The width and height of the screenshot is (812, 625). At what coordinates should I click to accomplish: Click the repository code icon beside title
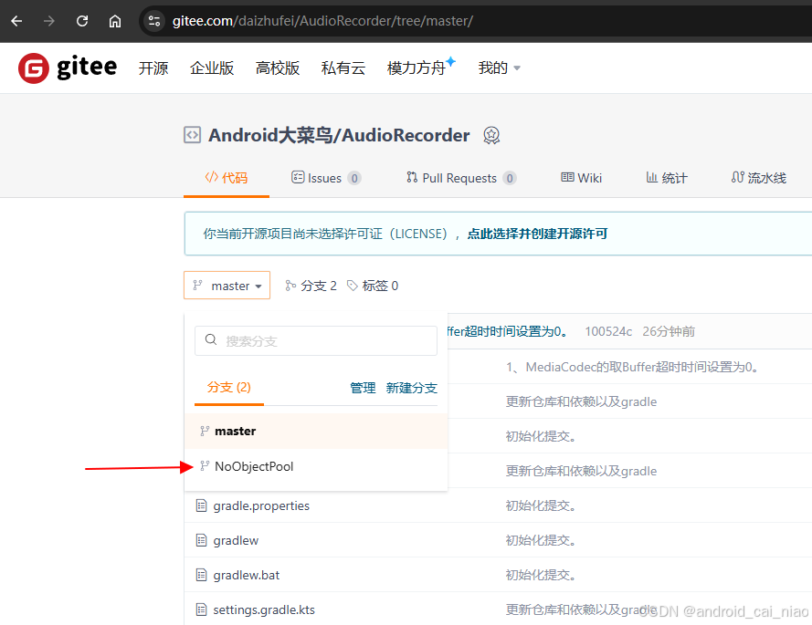point(192,135)
